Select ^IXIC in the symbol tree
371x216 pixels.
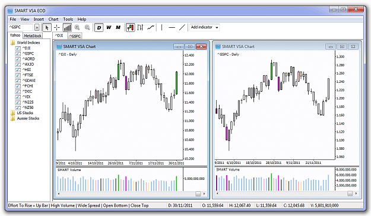pyautogui.click(x=27, y=92)
